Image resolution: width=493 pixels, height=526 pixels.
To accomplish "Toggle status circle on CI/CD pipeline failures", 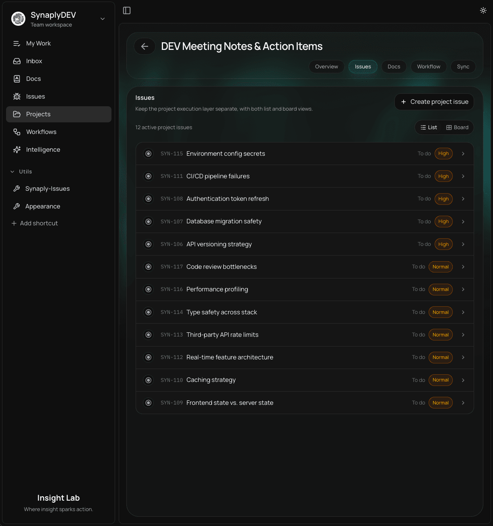I will [149, 176].
